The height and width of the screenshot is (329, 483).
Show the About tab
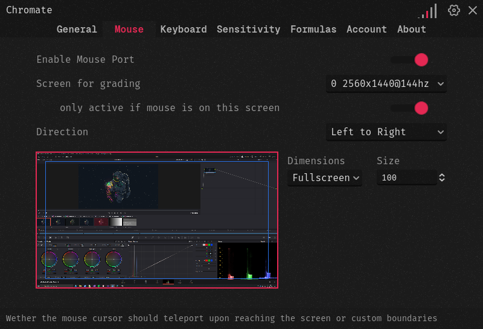pos(412,29)
